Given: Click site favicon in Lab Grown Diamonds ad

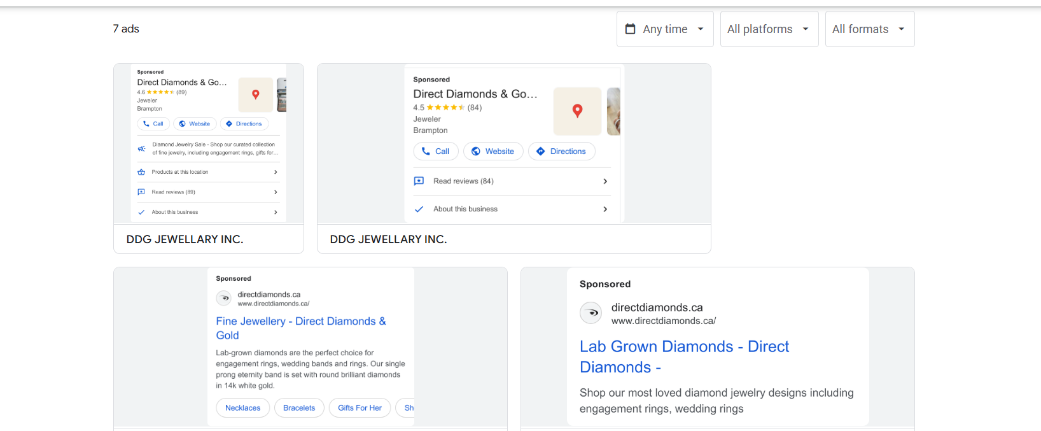Looking at the screenshot, I should [x=591, y=313].
